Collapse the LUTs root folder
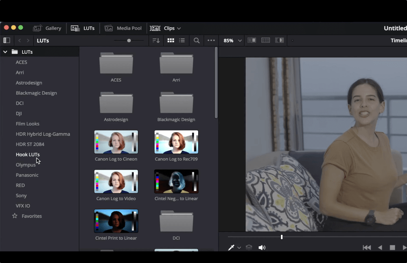 point(5,52)
